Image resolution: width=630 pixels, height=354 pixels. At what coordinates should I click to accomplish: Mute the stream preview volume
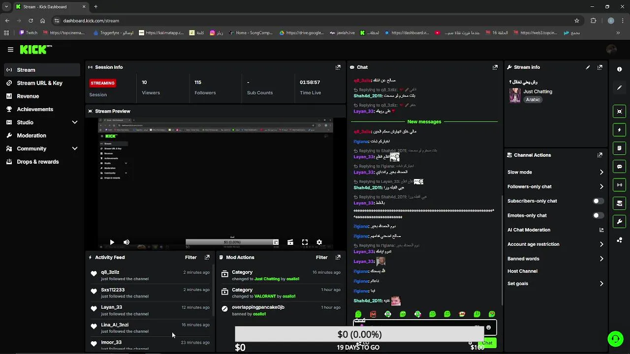(126, 242)
